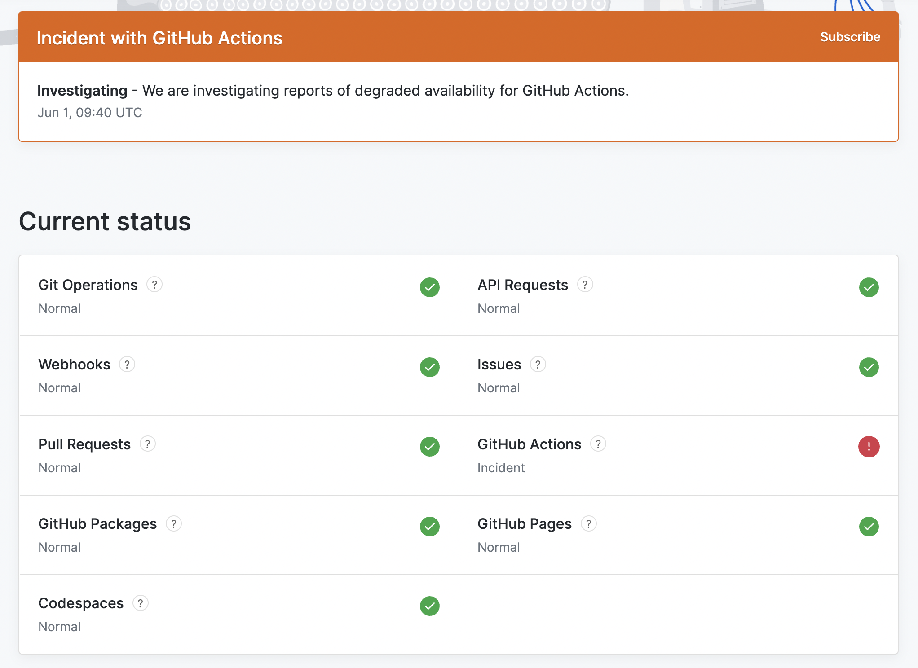Click the green check for GitHub Packages
The width and height of the screenshot is (918, 668).
[x=430, y=527]
